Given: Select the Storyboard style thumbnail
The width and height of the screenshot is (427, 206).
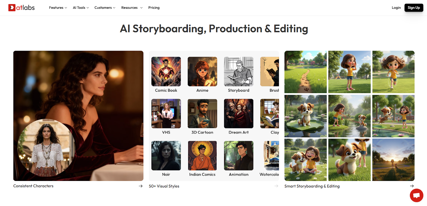Looking at the screenshot, I should point(239,71).
